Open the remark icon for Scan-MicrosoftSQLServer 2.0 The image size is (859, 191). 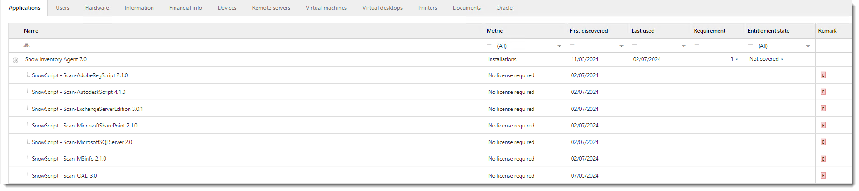[823, 142]
